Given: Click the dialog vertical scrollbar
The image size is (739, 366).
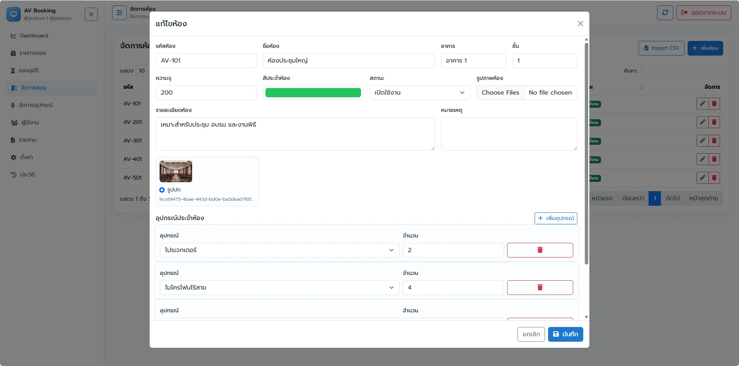Looking at the screenshot, I should click(x=586, y=154).
